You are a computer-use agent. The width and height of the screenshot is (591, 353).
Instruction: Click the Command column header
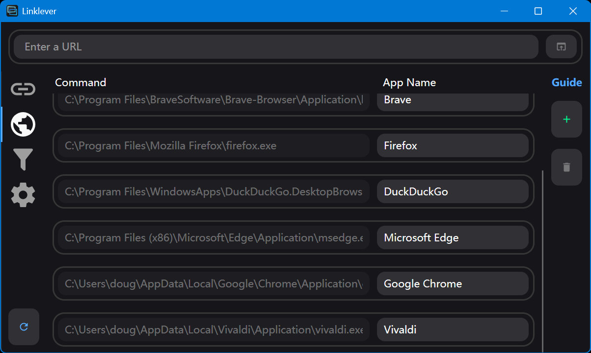point(81,82)
